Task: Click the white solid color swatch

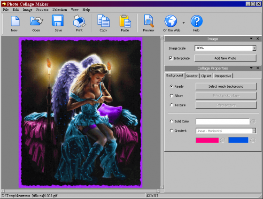Action: (x=223, y=122)
